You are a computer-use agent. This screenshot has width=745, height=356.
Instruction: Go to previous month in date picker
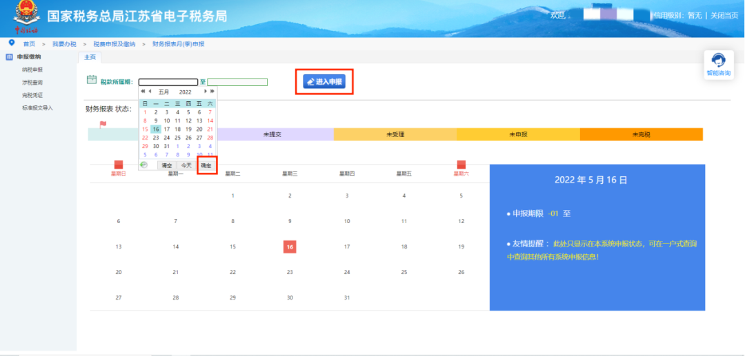[150, 91]
